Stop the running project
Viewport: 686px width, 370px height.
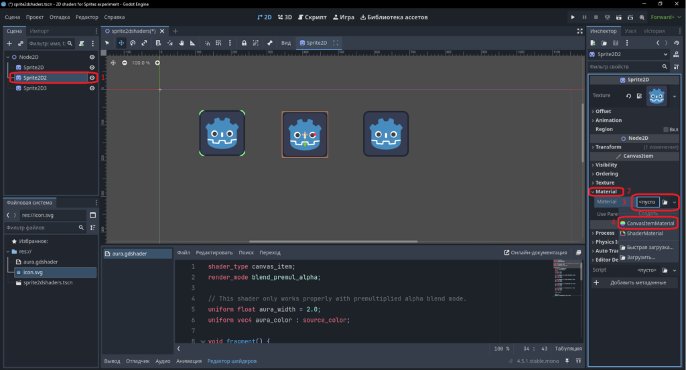[x=596, y=17]
